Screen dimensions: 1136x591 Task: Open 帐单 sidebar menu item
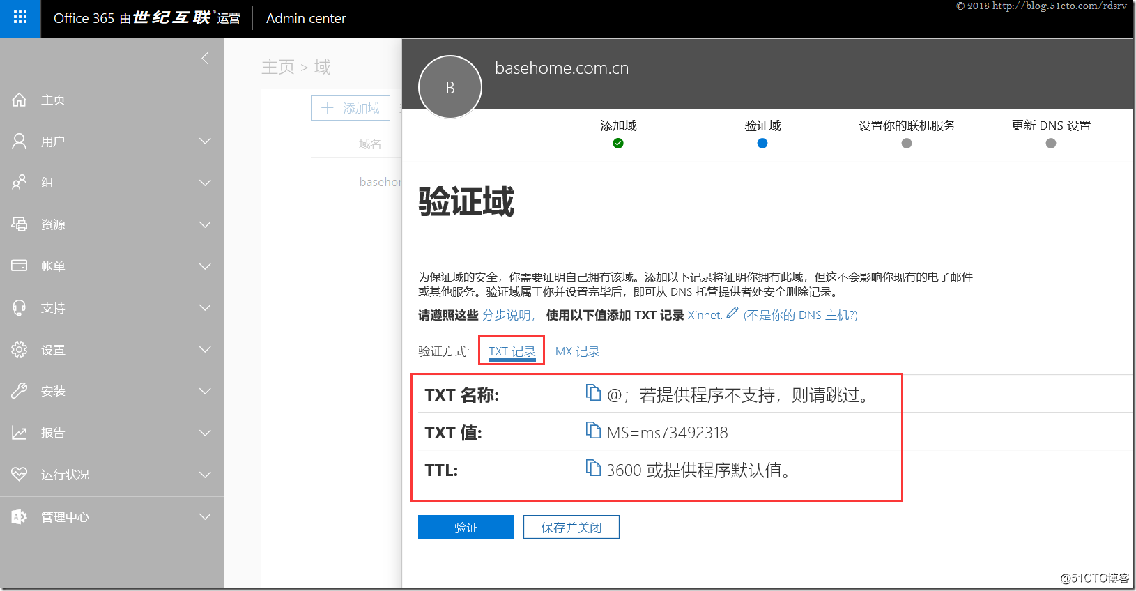(112, 266)
